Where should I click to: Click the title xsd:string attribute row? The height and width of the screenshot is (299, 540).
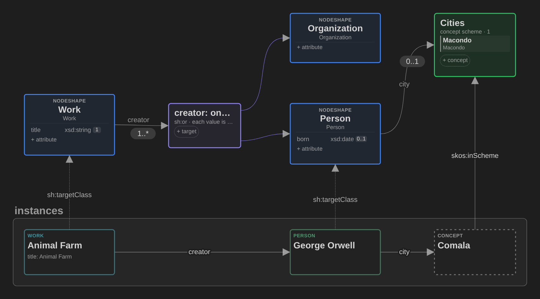(x=69, y=130)
